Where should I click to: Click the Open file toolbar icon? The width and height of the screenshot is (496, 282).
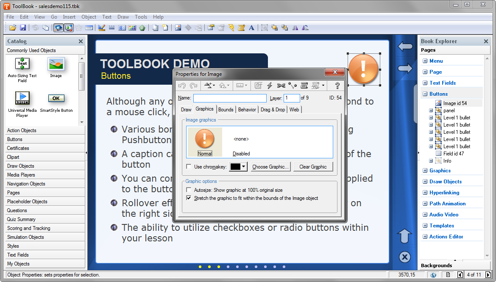pyautogui.click(x=13, y=28)
